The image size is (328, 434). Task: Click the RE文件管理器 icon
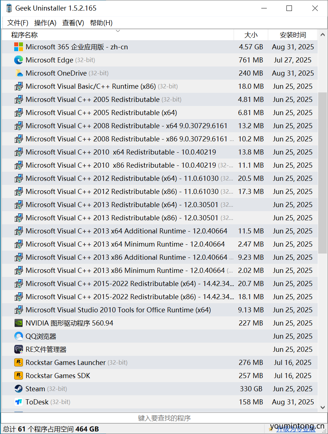[x=19, y=349]
